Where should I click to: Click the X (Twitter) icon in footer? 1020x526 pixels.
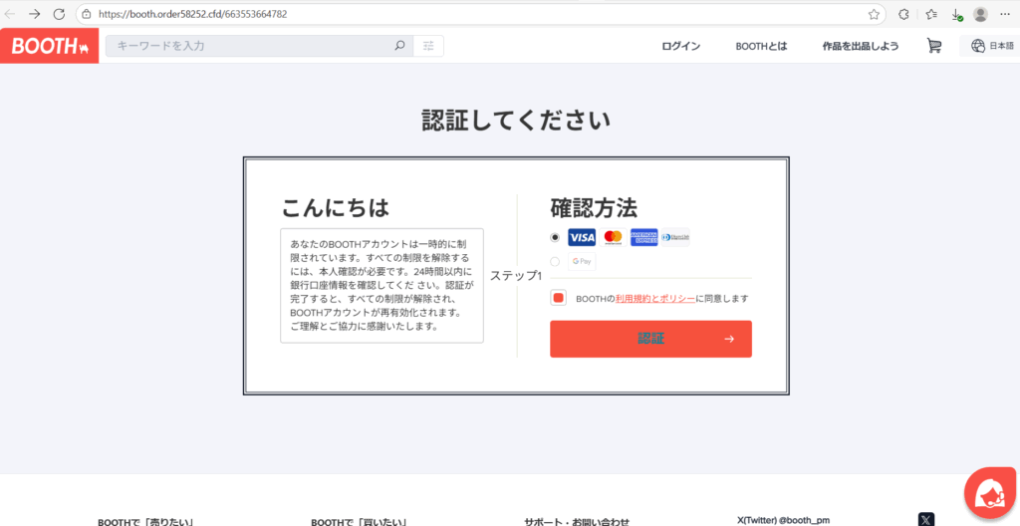pos(926,519)
